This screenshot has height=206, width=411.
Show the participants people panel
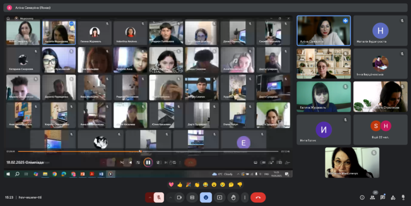click(x=372, y=197)
